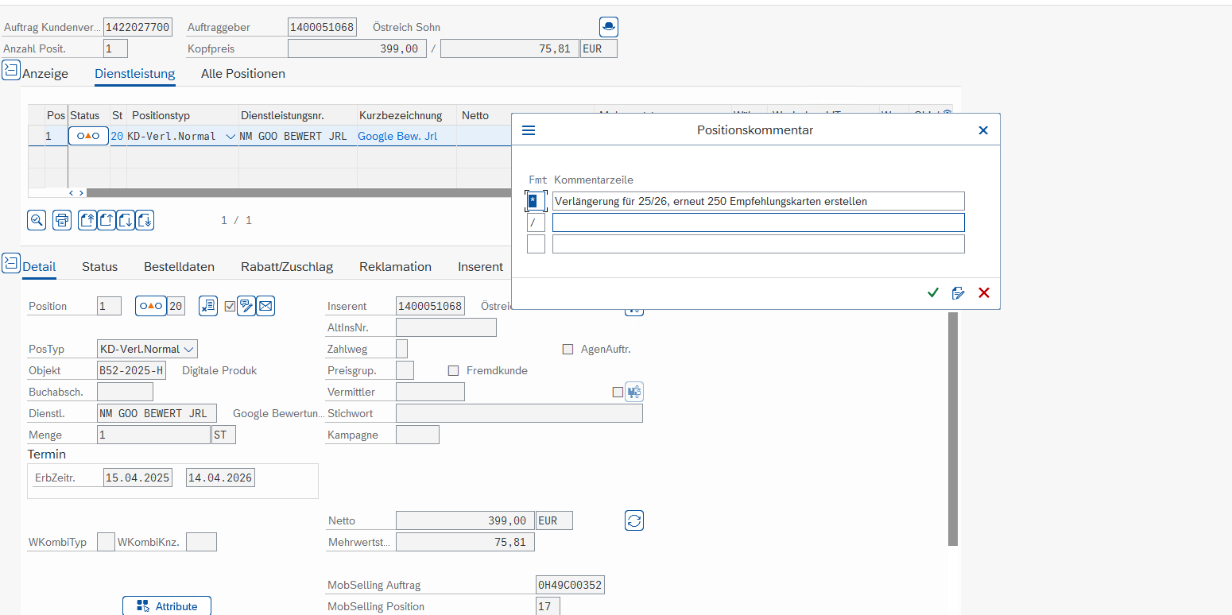Jump to last page with double-down arrow icon
This screenshot has width=1232, height=615.
click(145, 220)
